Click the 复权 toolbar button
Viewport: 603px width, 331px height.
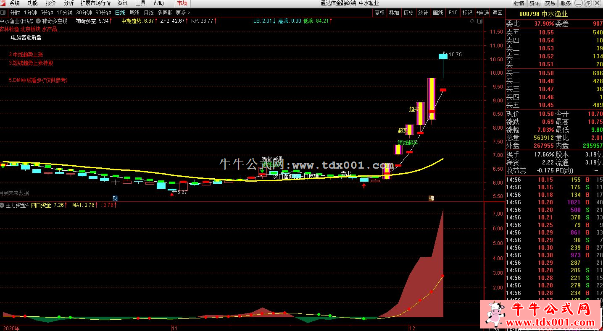(x=379, y=13)
